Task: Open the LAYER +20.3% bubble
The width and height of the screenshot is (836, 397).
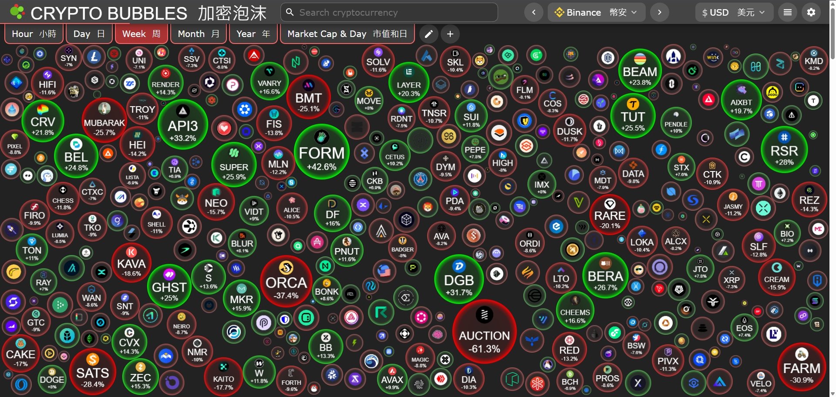Action: click(x=409, y=83)
